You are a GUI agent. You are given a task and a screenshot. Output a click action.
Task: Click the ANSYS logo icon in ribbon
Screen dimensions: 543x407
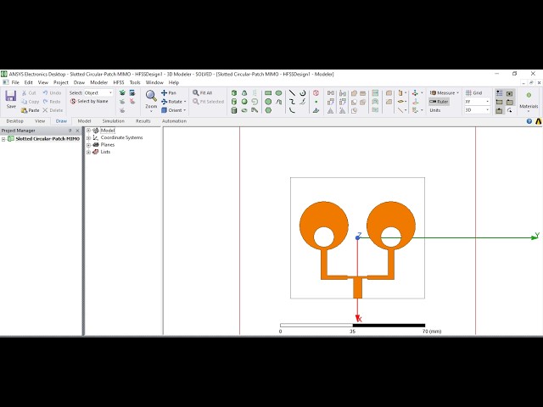[539, 121]
